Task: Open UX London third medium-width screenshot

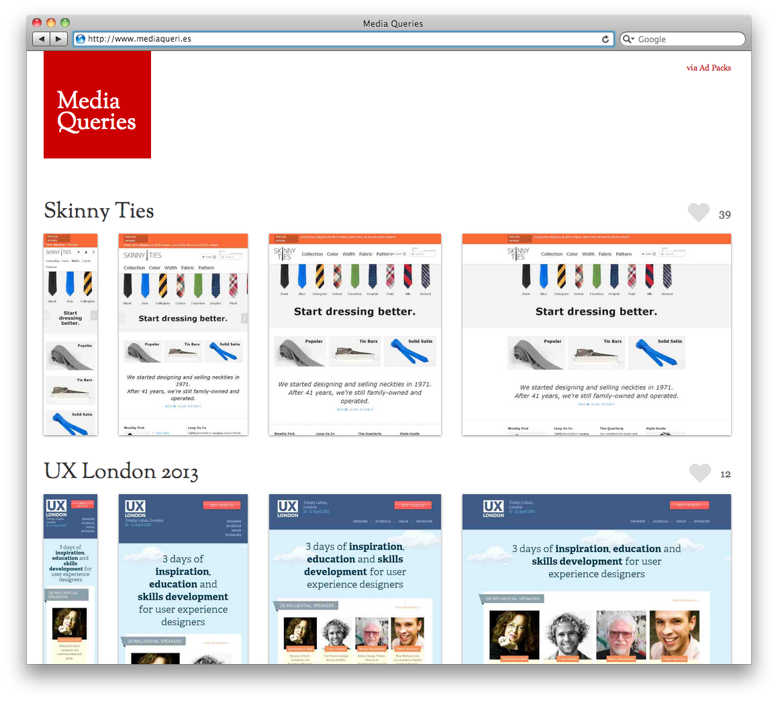Action: point(354,579)
